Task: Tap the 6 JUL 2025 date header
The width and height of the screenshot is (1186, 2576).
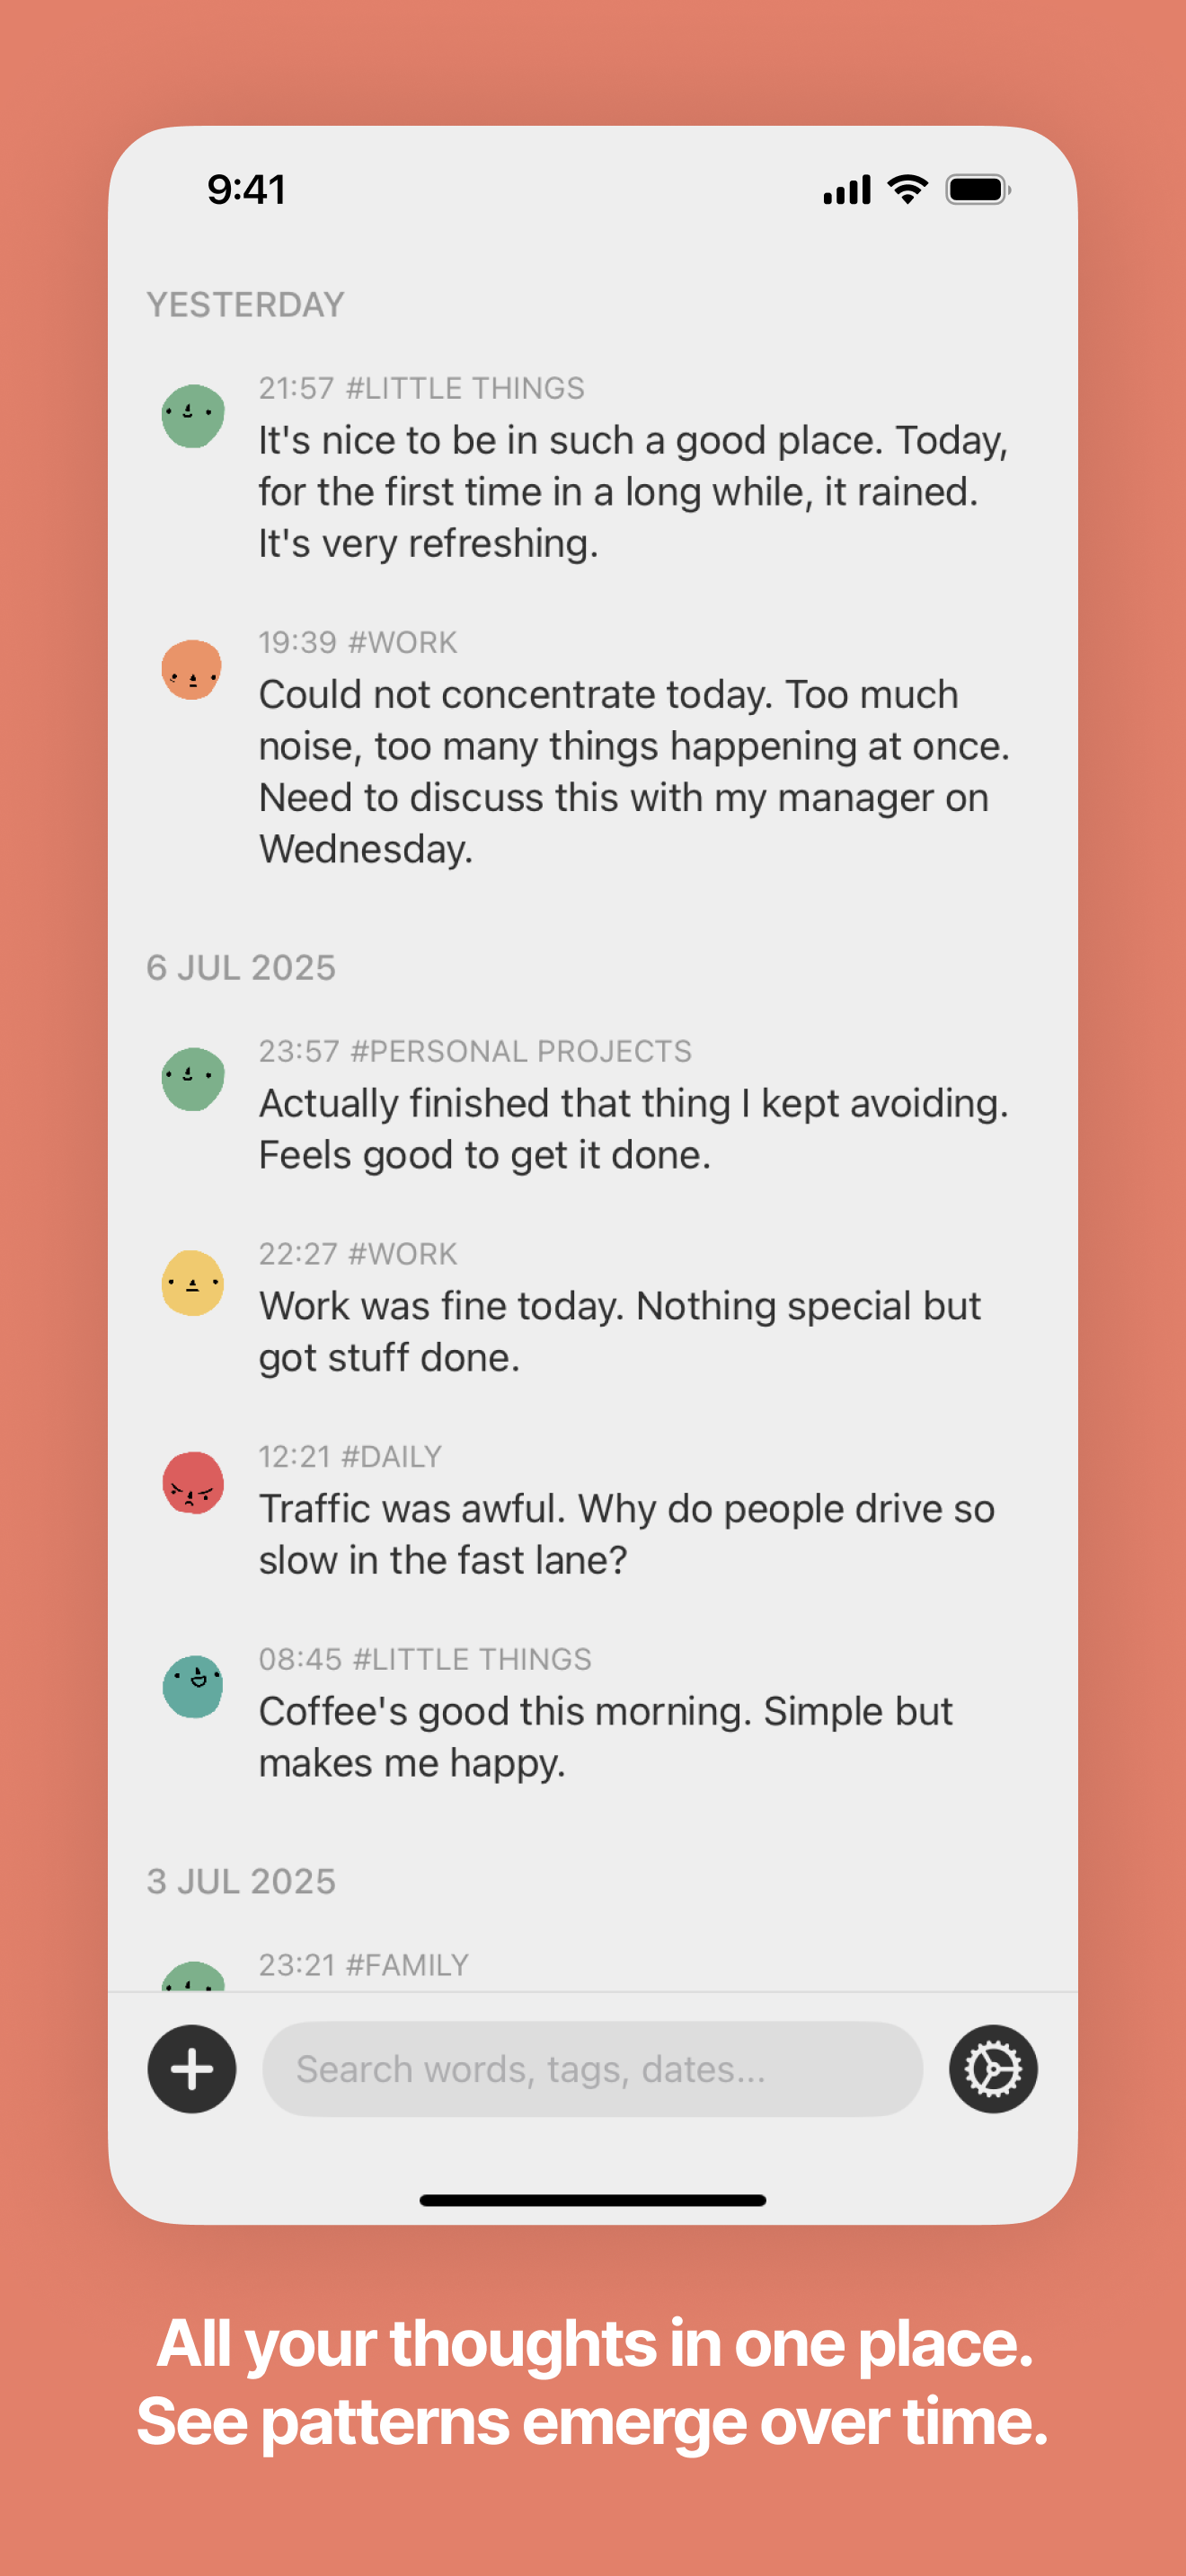Action: click(241, 967)
